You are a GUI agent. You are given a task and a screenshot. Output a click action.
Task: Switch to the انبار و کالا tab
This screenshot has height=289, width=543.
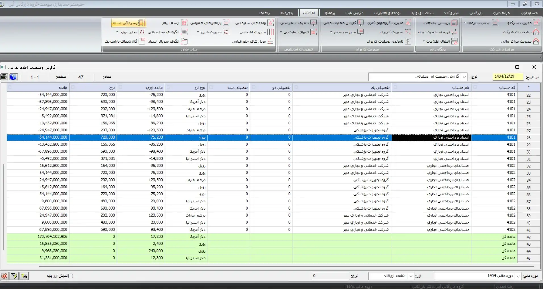click(x=452, y=13)
